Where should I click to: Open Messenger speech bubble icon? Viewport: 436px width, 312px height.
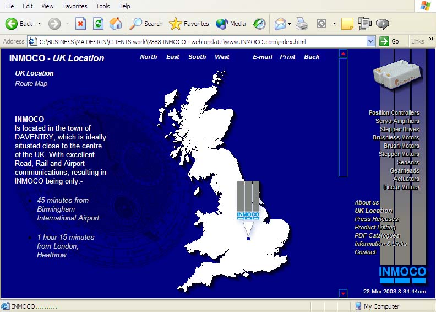coord(383,24)
